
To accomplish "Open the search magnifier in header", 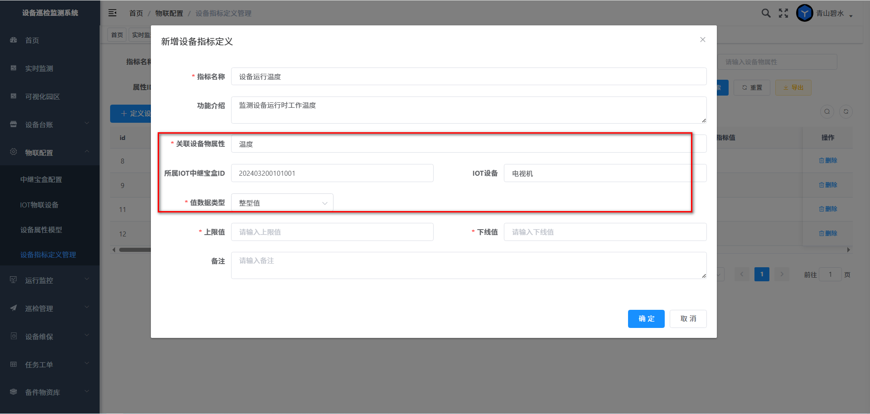I will pos(766,13).
